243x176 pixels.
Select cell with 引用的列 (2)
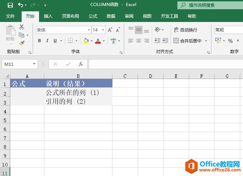click(x=78, y=101)
